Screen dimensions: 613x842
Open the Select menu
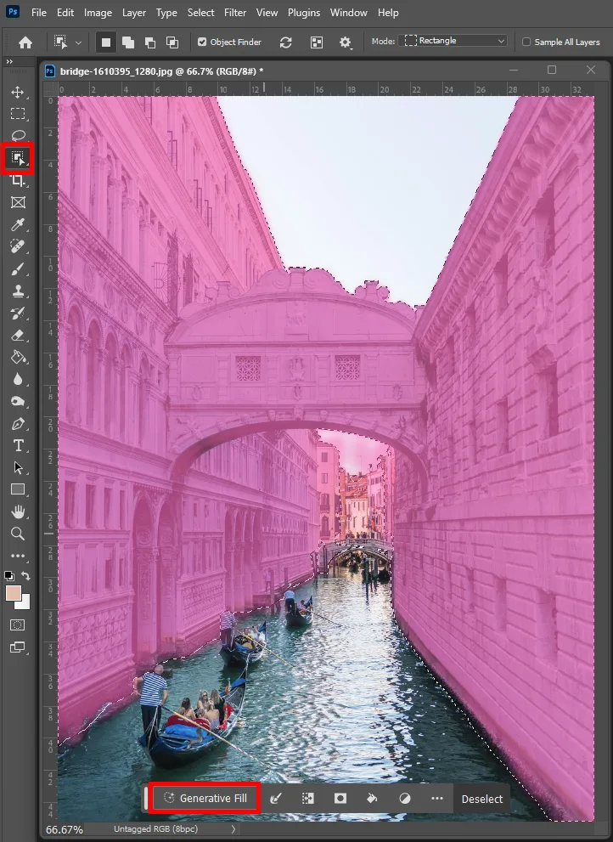click(200, 13)
